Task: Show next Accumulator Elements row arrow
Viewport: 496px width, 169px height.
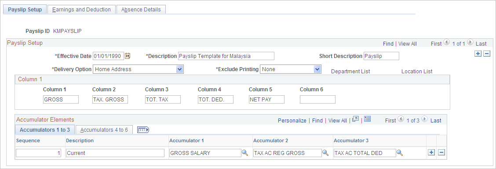Action: click(x=424, y=119)
